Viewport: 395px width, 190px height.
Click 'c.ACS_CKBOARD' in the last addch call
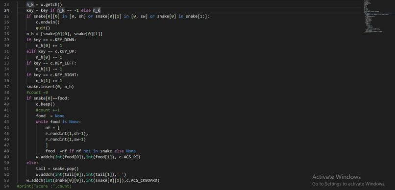pyautogui.click(x=142, y=180)
